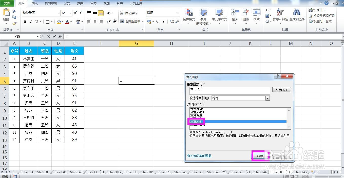Switch to the 开发工具 tab
344x178 pixels.
coord(136,3)
